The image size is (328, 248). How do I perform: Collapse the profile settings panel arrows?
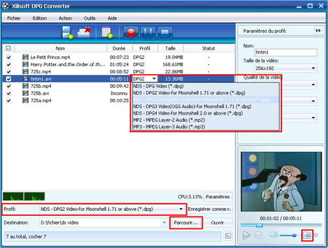tap(318, 31)
